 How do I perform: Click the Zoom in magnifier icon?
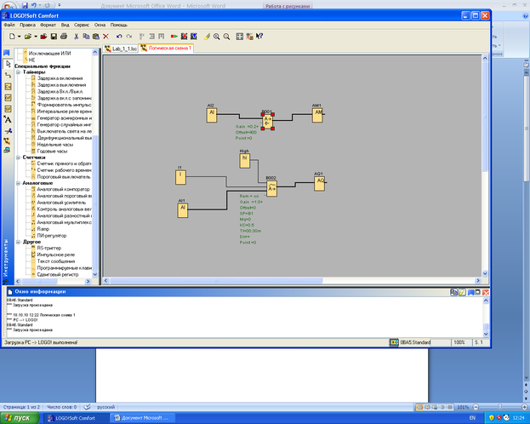[x=217, y=37]
